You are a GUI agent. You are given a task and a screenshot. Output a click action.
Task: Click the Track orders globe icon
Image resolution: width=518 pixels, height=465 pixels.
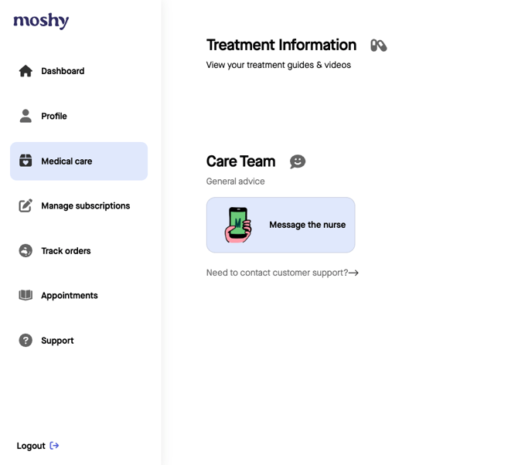click(26, 250)
